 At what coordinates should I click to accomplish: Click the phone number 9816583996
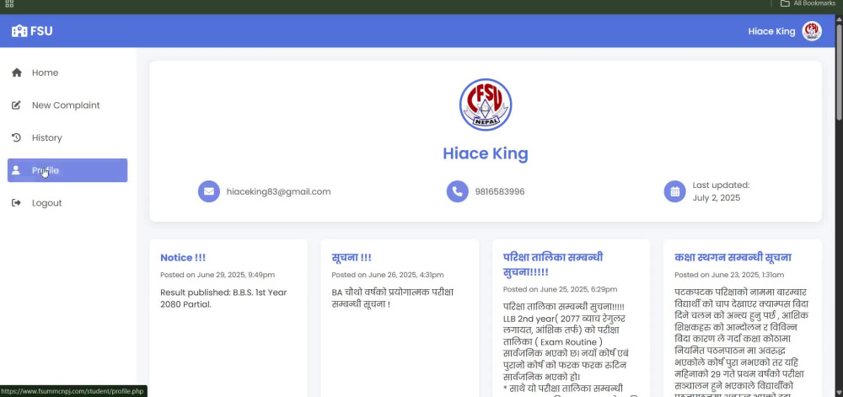(x=500, y=192)
